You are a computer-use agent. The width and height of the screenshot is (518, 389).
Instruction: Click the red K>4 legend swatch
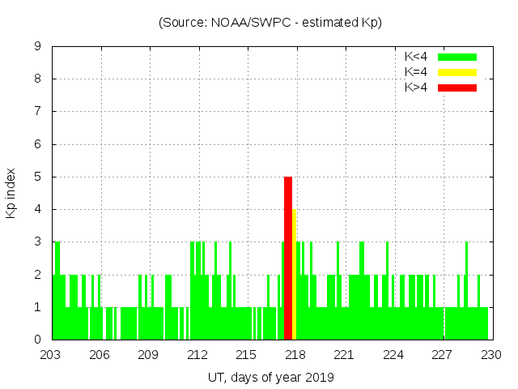[x=457, y=88]
